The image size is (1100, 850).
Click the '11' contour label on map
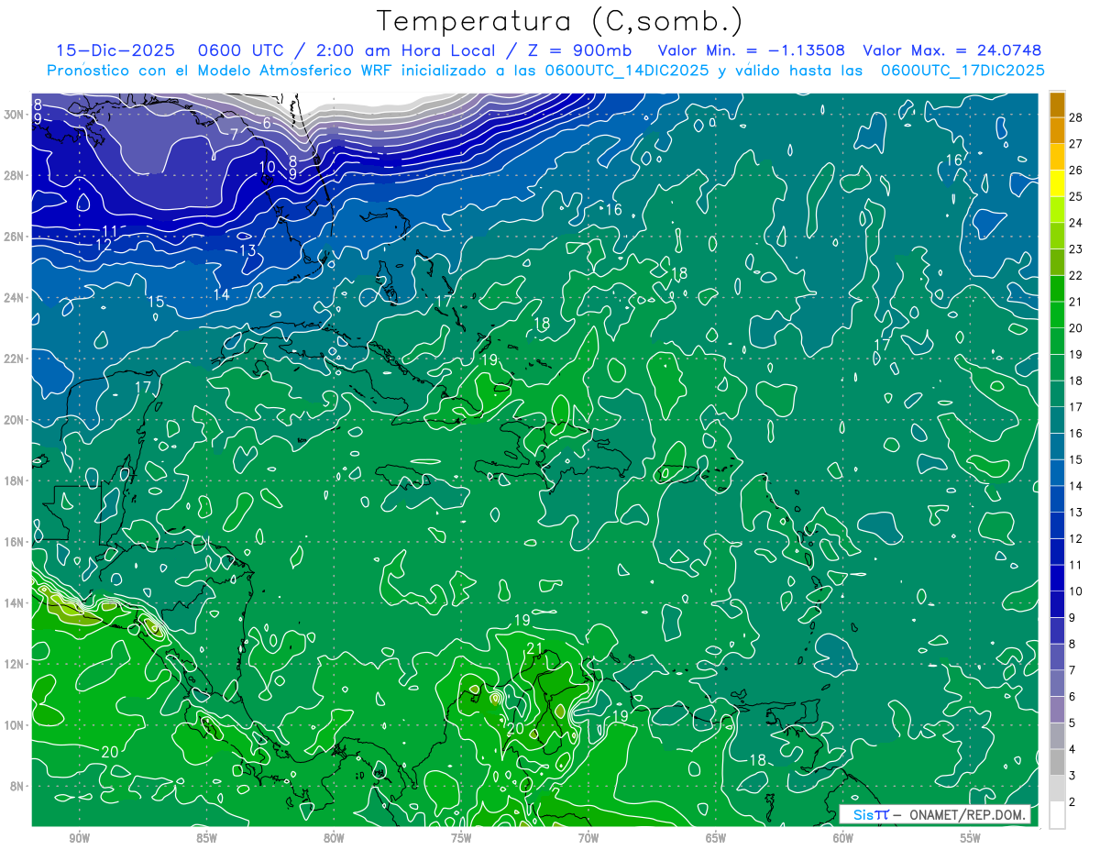coord(110,231)
